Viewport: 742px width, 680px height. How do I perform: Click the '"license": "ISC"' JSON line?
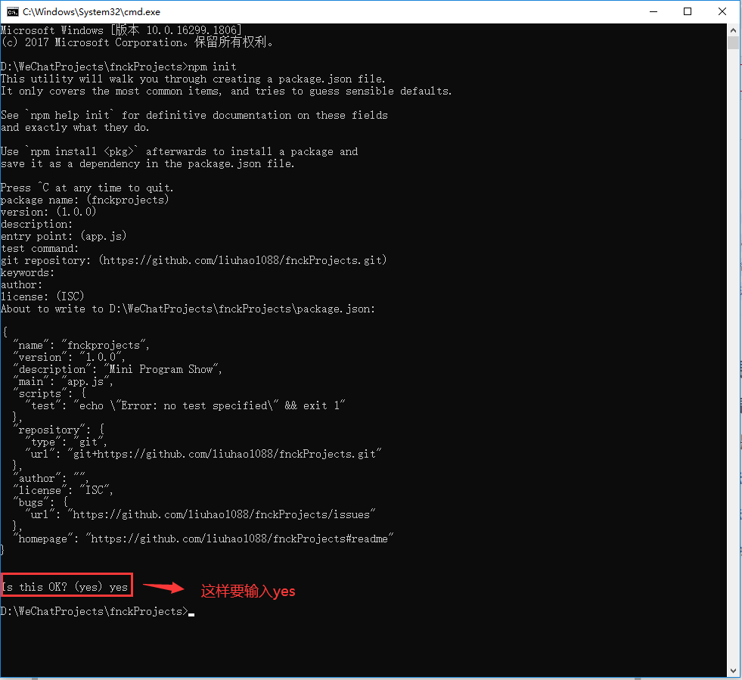(x=63, y=491)
